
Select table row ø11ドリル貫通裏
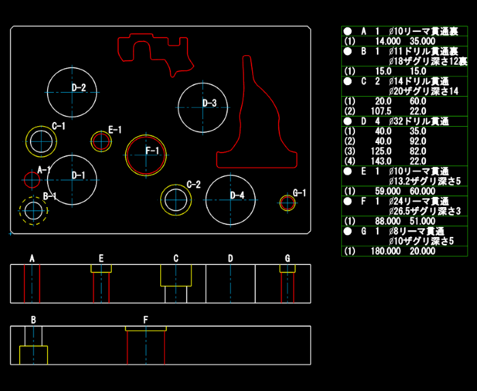[405, 51]
